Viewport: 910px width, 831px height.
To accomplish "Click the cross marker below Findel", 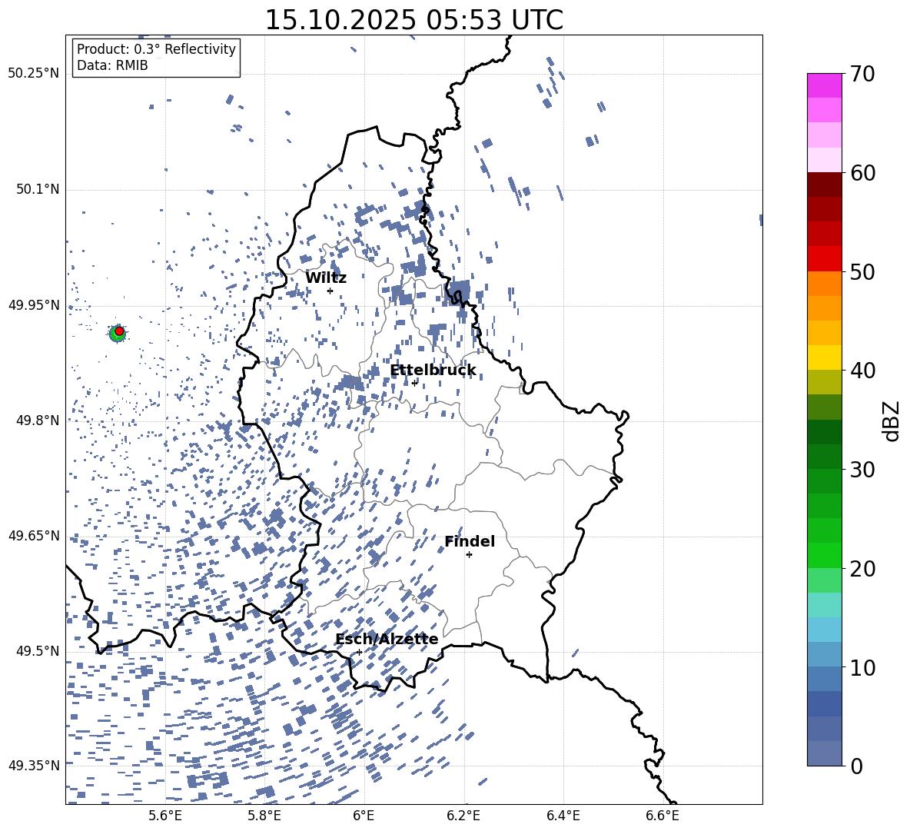I will [x=469, y=555].
